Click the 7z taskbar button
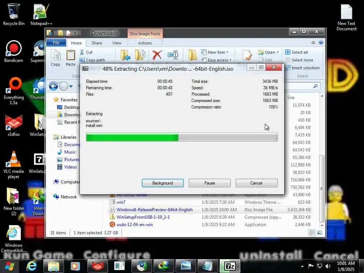 pos(230,266)
